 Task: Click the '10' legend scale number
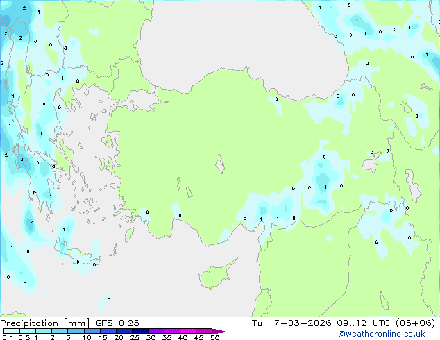pyautogui.click(x=87, y=337)
